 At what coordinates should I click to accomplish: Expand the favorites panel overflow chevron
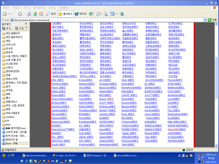tap(26, 28)
